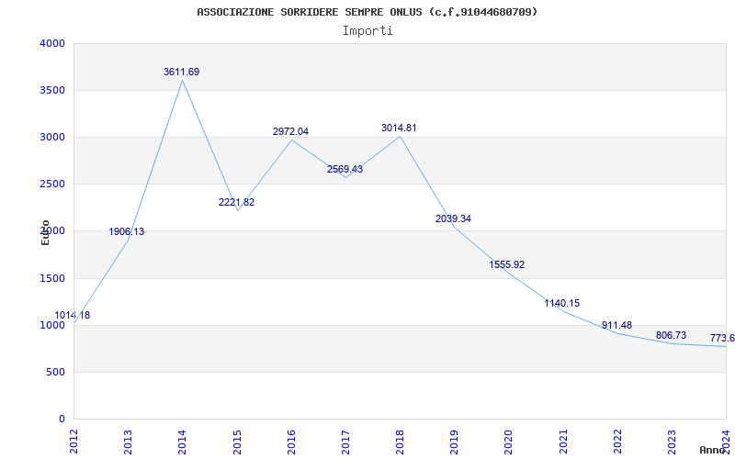Click the 2500 y-axis tick label
Viewport: 735px width, 459px height.
(x=53, y=185)
